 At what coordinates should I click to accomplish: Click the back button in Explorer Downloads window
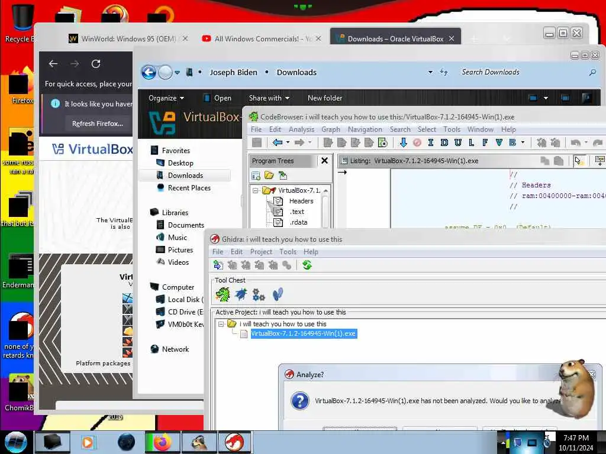click(x=149, y=72)
